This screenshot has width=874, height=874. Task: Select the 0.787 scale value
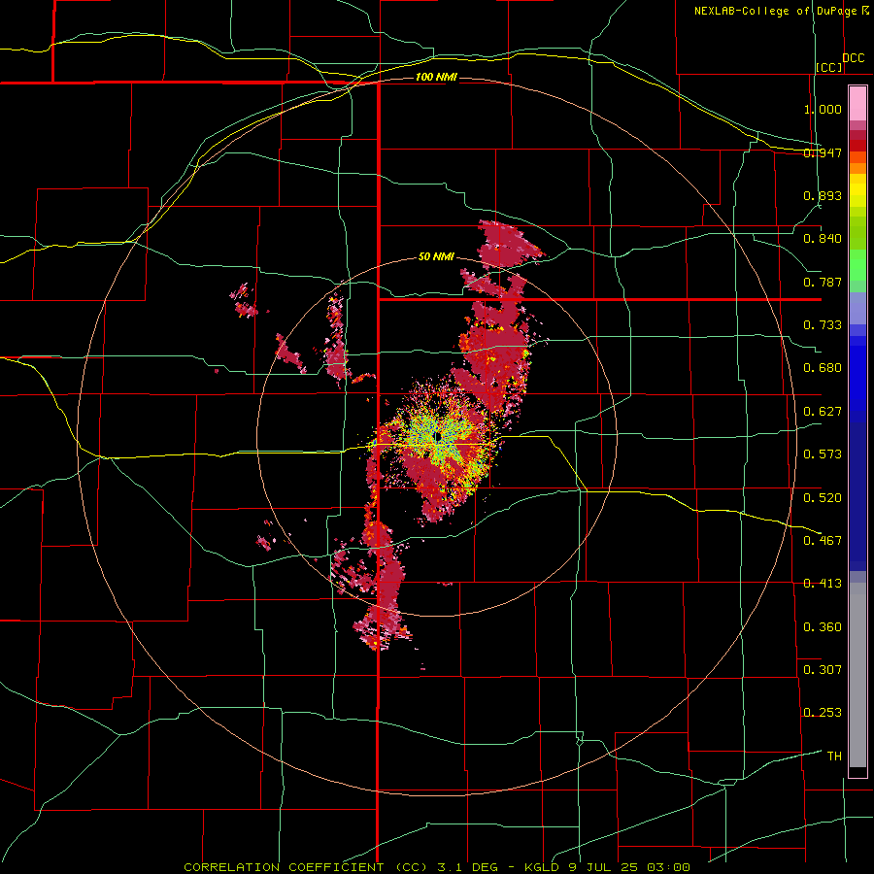point(823,282)
